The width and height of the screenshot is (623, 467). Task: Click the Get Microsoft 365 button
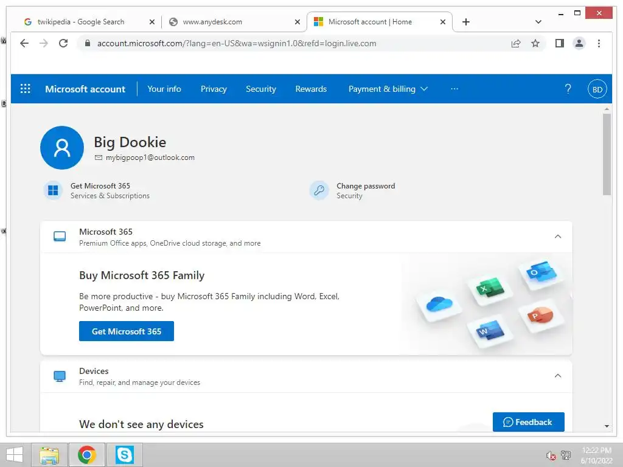[x=127, y=331]
